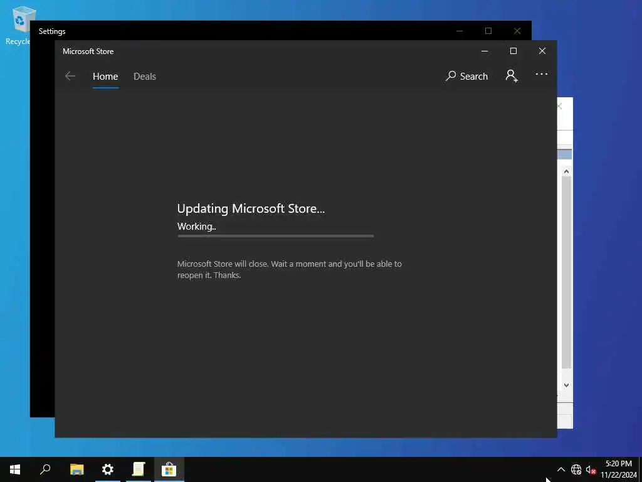Open File Explorer from the taskbar
642x482 pixels.
click(76, 469)
